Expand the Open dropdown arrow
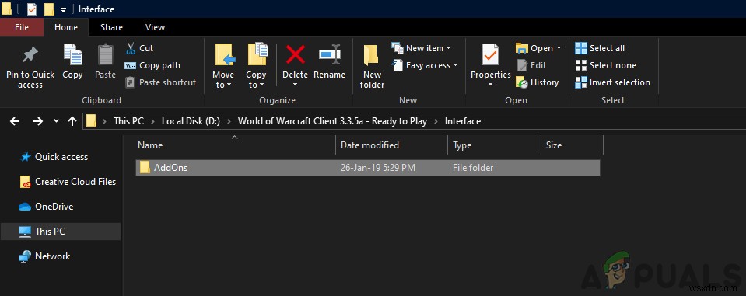Screen dimensions: 746x296 tap(559, 48)
